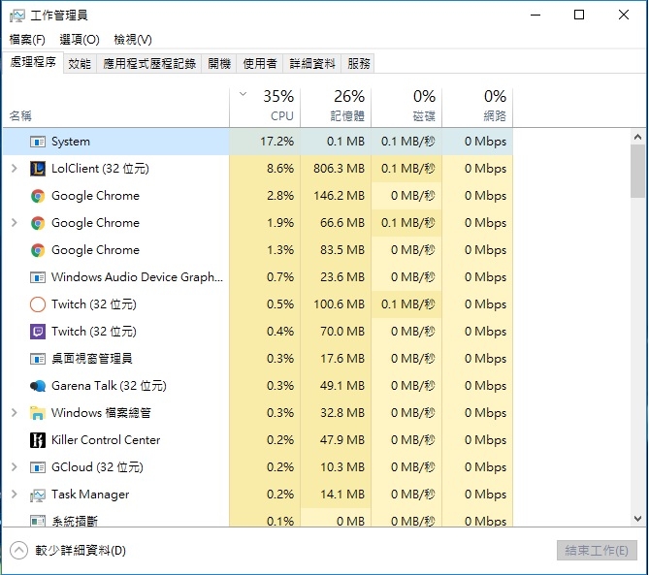Click the 桌面視窗管理員 process icon

pyautogui.click(x=38, y=359)
